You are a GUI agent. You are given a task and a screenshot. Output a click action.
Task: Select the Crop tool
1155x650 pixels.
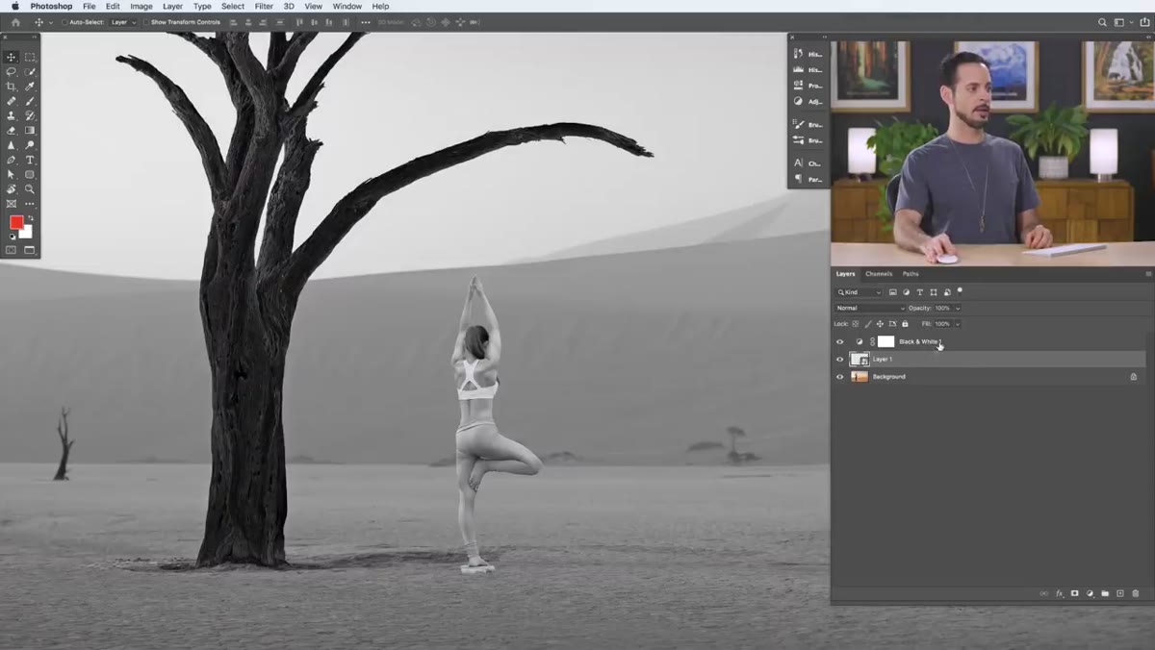[12, 87]
